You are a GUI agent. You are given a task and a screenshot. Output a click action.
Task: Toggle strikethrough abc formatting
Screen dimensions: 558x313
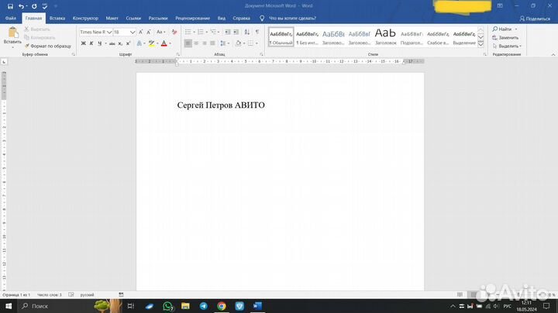(112, 43)
